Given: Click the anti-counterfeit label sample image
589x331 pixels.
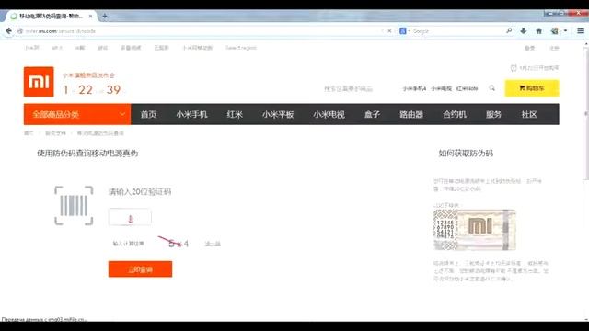Looking at the screenshot, I should click(475, 230).
